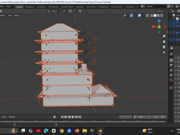
Task: Open the Help menu
Action: coord(8,6)
